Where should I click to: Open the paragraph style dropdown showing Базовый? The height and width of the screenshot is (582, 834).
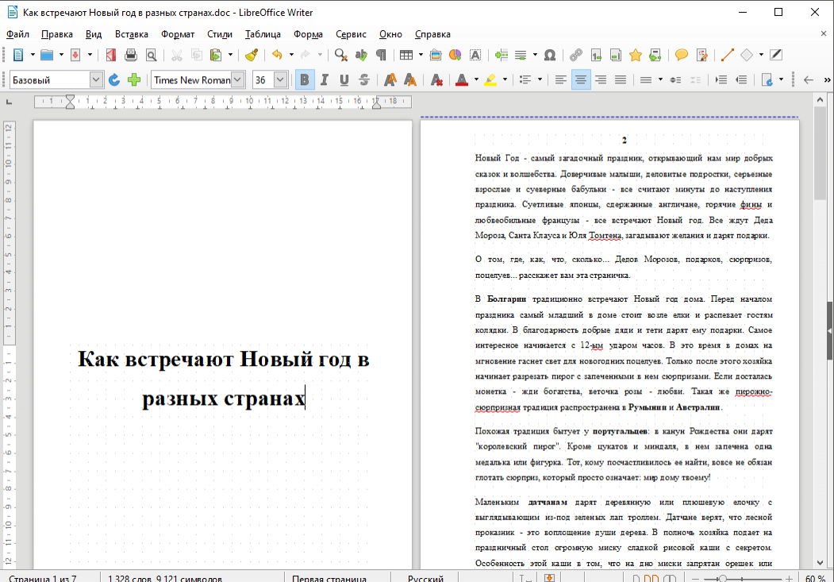click(96, 79)
